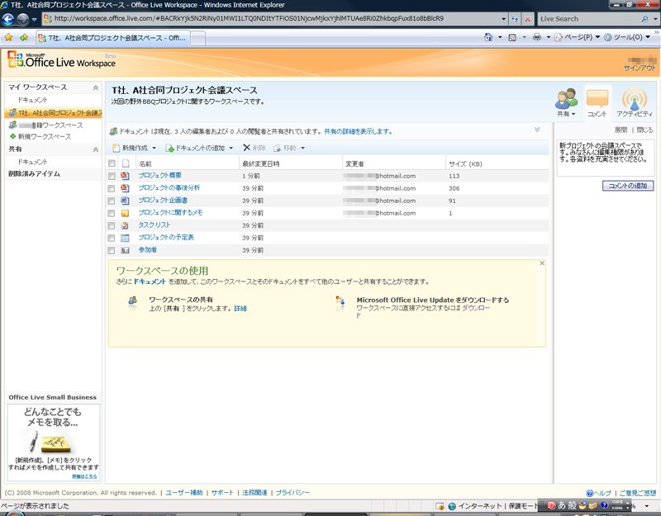The image size is (661, 516).
Task: Expand sharing details double-chevron
Action: 537,130
